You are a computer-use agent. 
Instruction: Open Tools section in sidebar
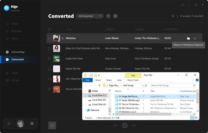pyautogui.click(x=15, y=73)
